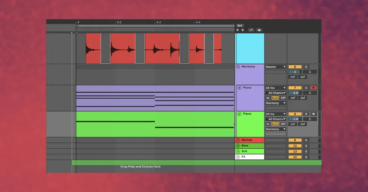Open All Ins dropdown on track 7
Viewport: 368px width, 192px height.
276,88
